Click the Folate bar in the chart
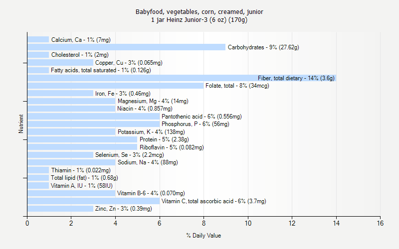 (x=116, y=86)
